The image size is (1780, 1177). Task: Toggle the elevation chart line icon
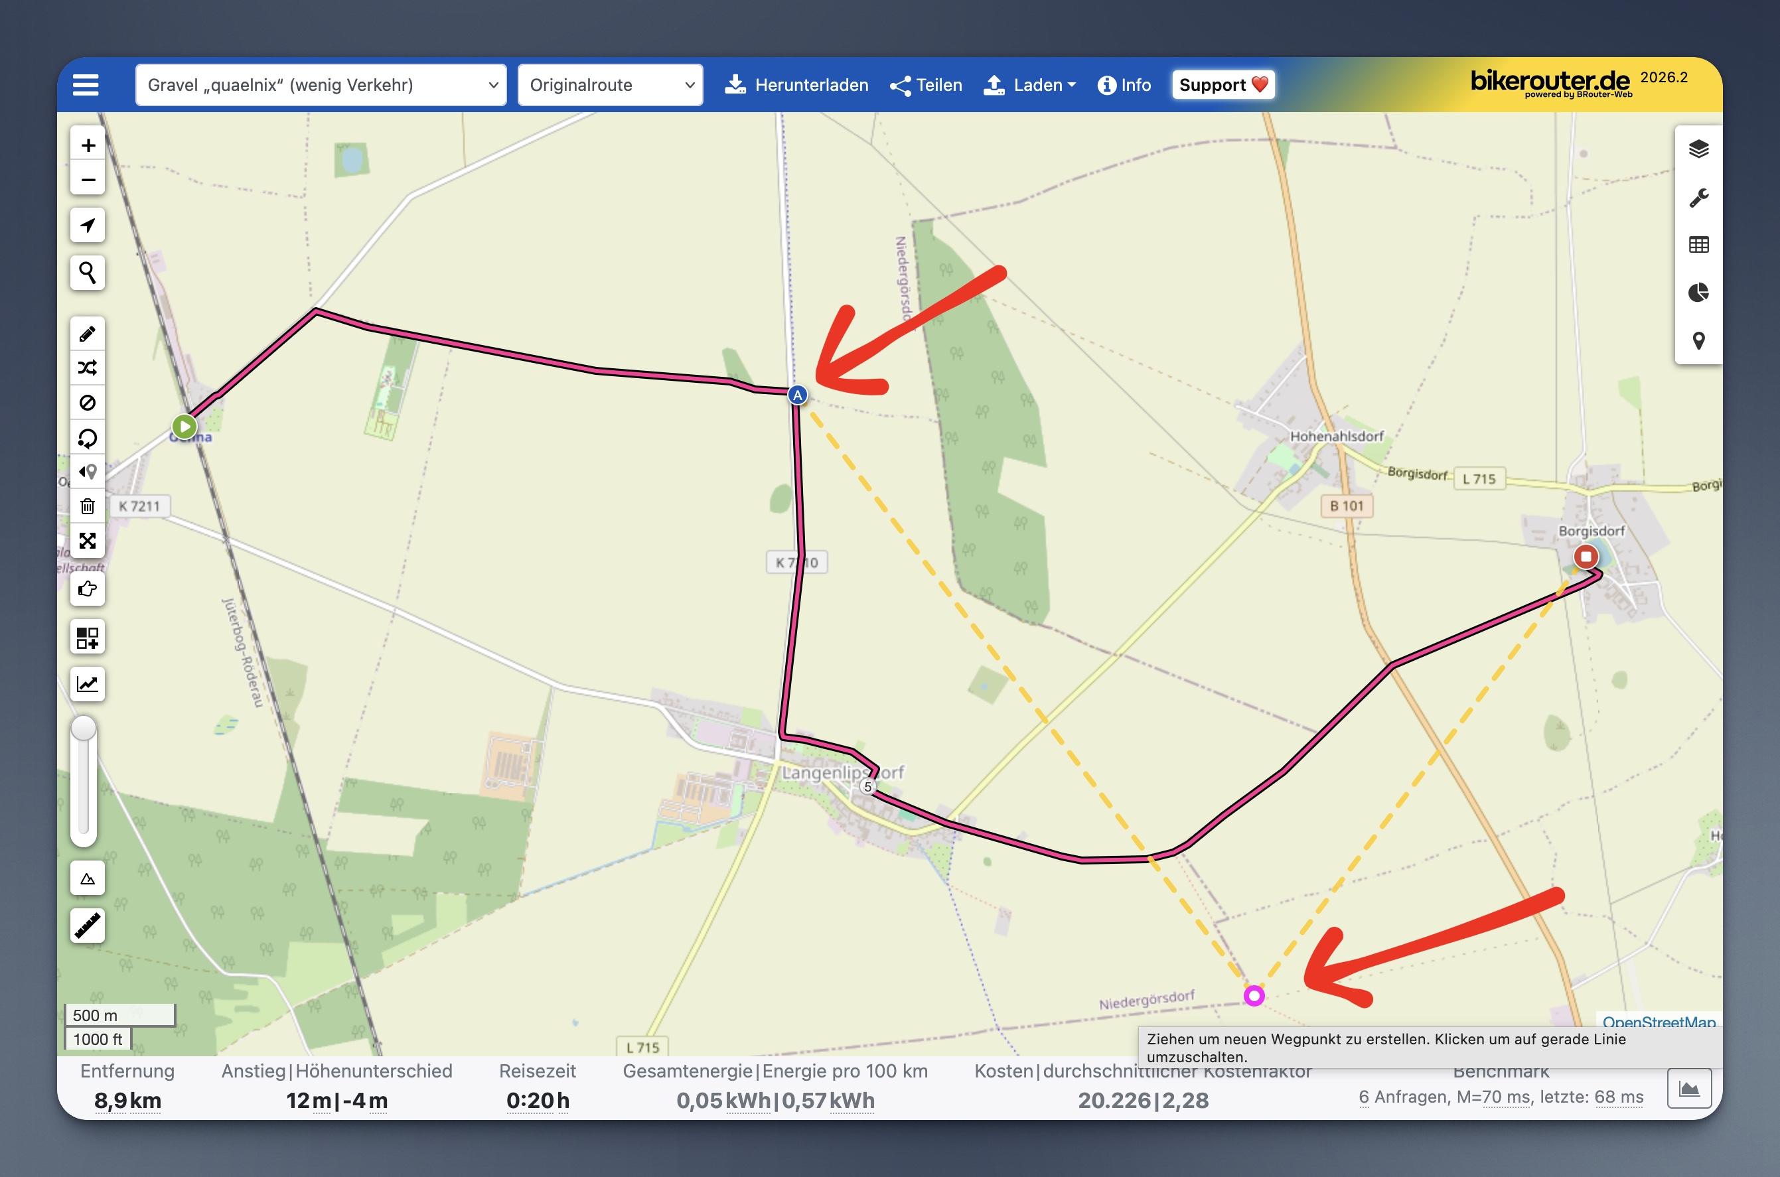click(88, 684)
